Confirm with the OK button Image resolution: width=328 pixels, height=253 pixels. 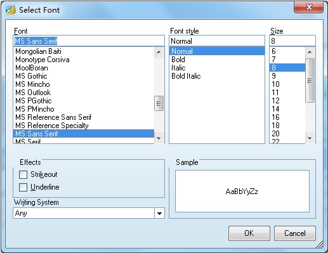coord(249,233)
